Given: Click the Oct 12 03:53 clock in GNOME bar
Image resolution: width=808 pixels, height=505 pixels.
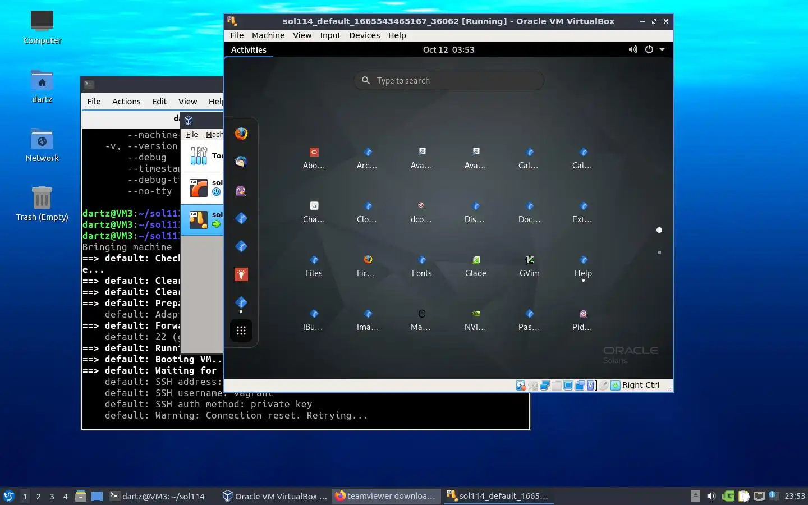Looking at the screenshot, I should (448, 49).
